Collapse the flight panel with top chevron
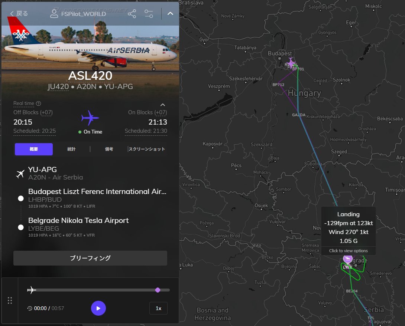This screenshot has width=405, height=326. coord(170,14)
